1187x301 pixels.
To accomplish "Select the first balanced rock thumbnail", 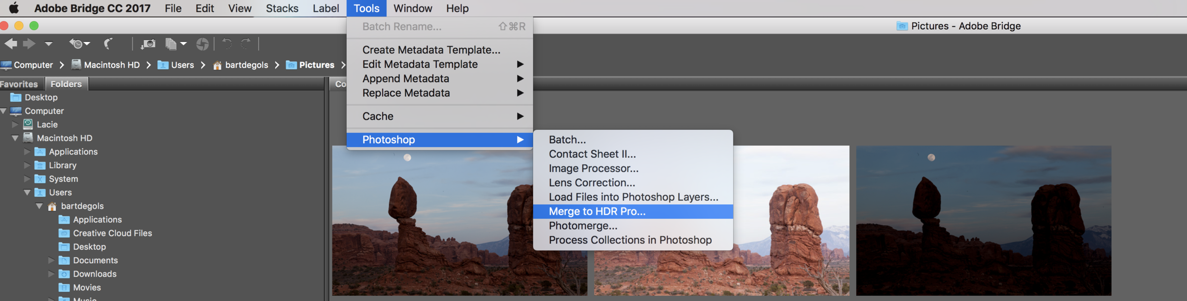I will point(460,220).
